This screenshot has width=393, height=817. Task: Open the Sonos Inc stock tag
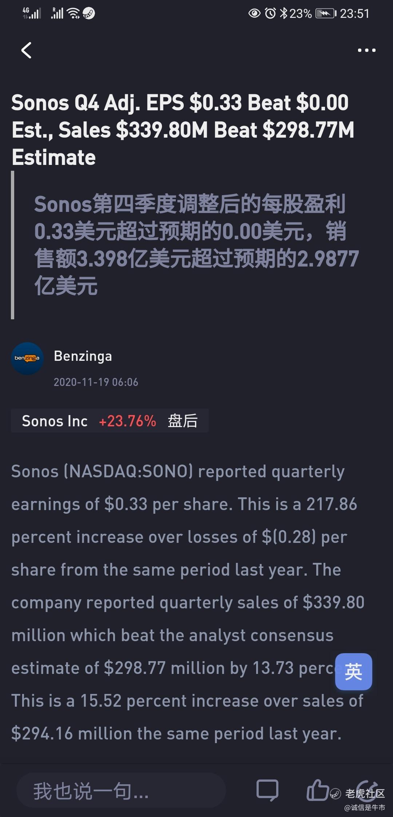[x=55, y=421]
